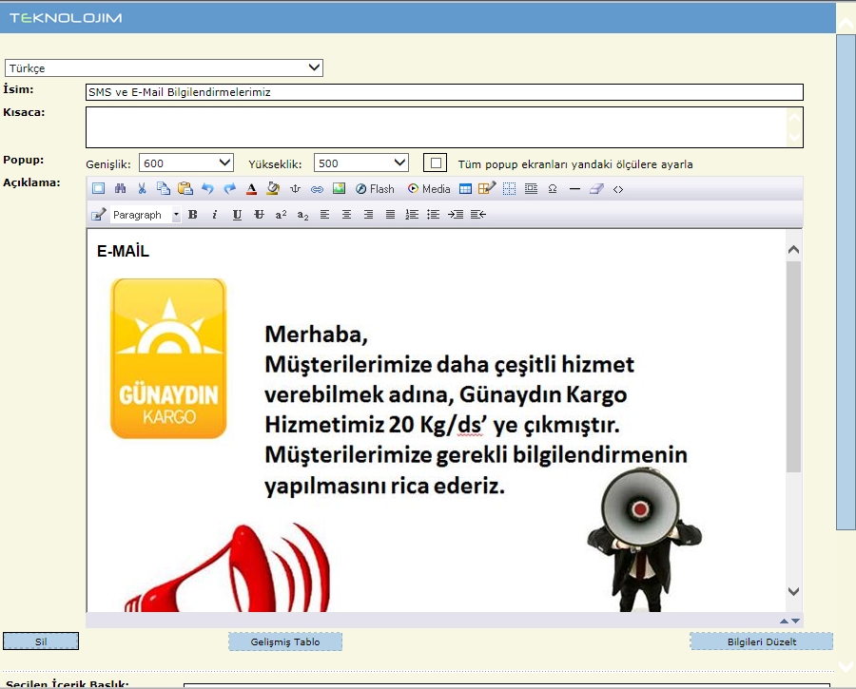The image size is (856, 689).
Task: Edit table properties icon
Action: 487,188
